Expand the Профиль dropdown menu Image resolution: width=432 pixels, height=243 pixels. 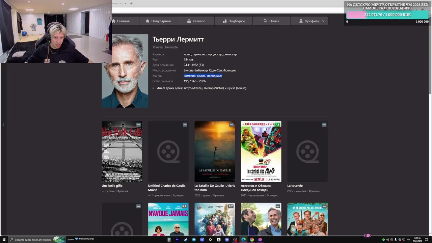click(309, 21)
